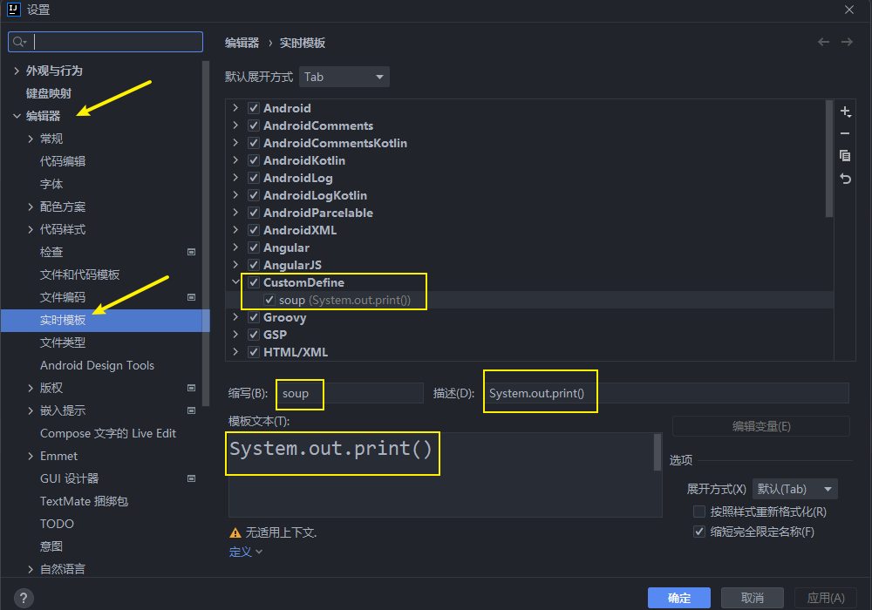
Task: Click the 定义 context link
Action: 245,552
